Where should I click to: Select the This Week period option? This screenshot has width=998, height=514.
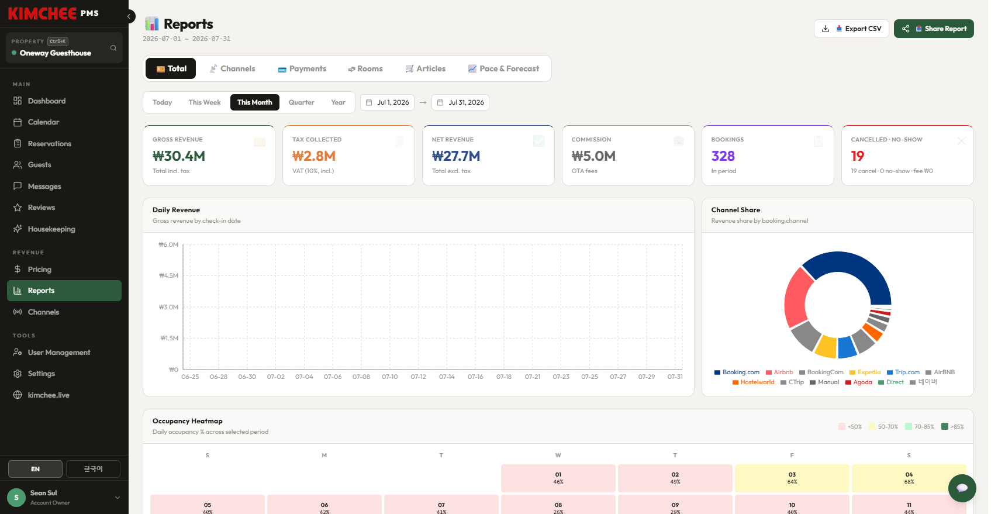coord(205,102)
